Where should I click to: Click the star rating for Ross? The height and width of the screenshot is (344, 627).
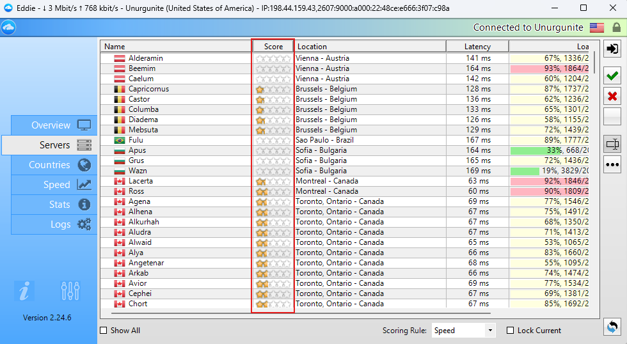pos(273,191)
